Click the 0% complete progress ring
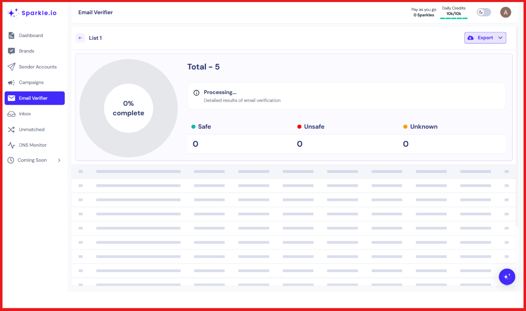The height and width of the screenshot is (311, 526). click(x=128, y=108)
